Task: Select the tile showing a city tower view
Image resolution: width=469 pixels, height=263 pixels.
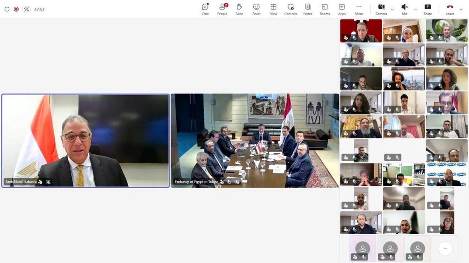Action: tap(404, 79)
